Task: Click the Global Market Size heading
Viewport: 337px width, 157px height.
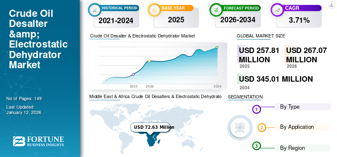Action: [261, 36]
